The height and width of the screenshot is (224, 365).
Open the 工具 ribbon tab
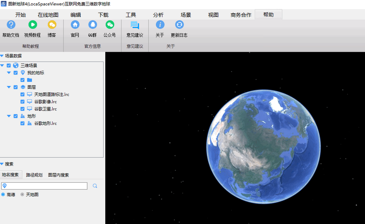pyautogui.click(x=131, y=15)
